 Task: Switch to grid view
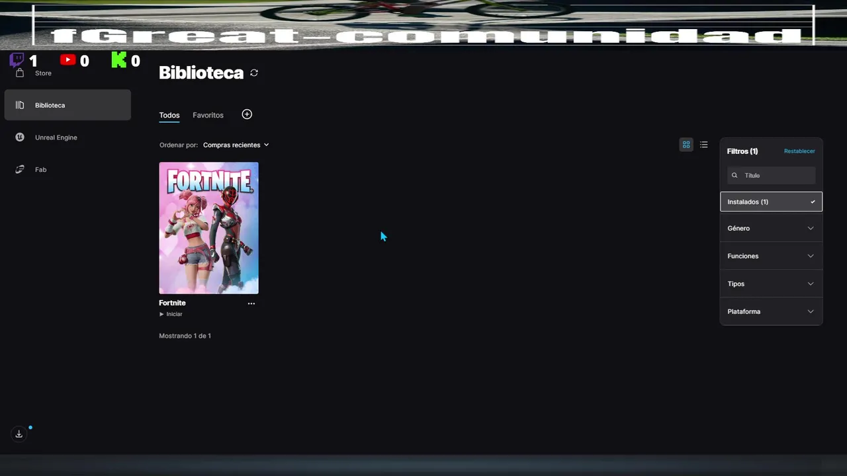click(x=686, y=145)
